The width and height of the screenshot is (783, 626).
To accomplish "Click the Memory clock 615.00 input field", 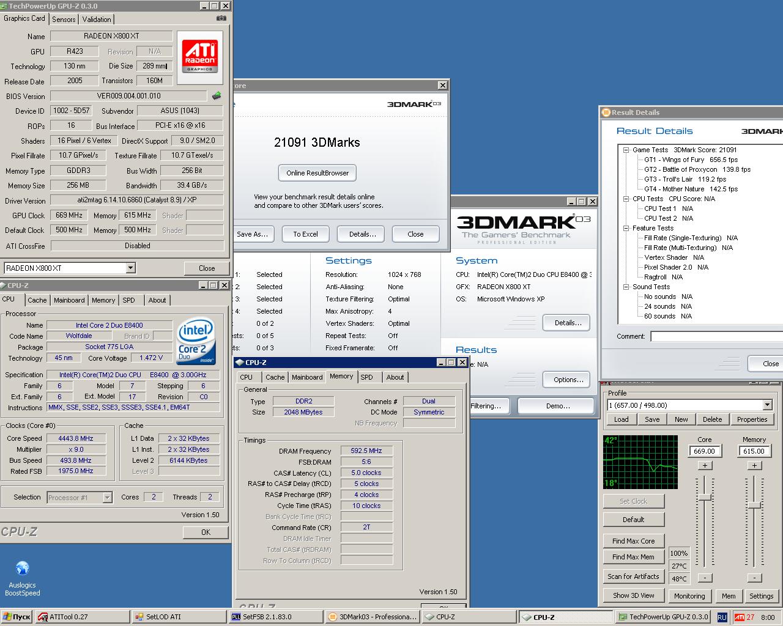I will click(x=754, y=451).
